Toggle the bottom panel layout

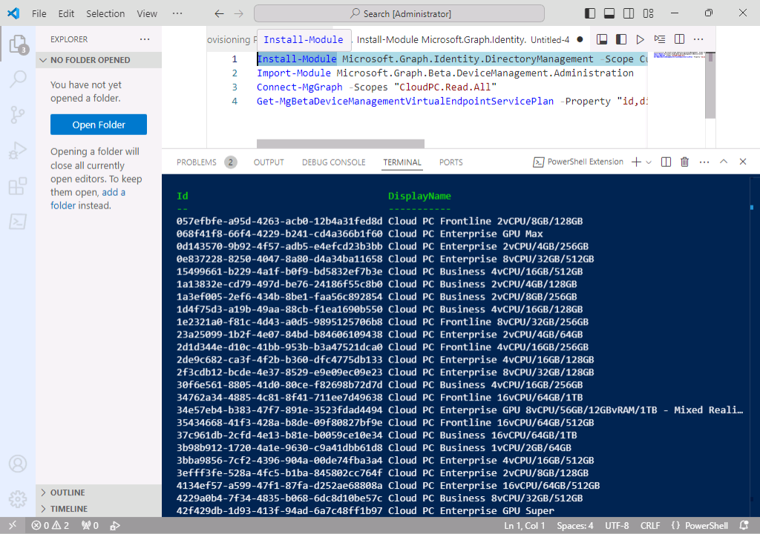609,13
